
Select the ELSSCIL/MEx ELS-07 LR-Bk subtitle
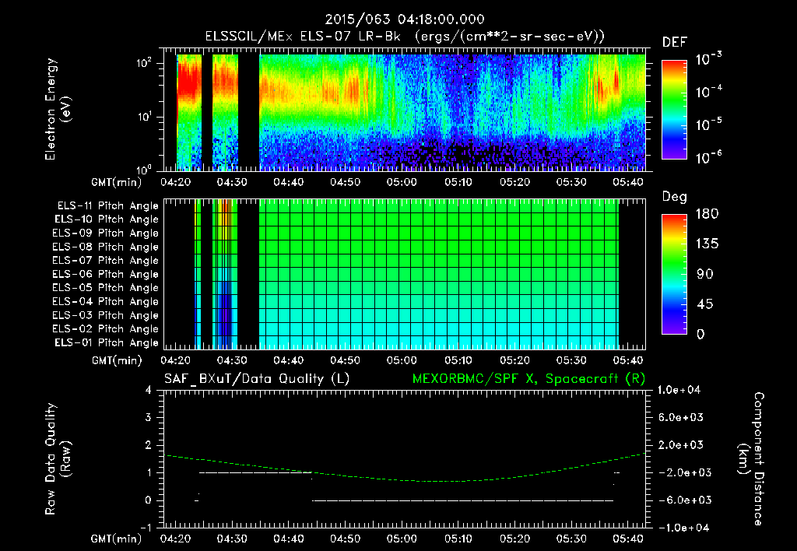pyautogui.click(x=303, y=37)
